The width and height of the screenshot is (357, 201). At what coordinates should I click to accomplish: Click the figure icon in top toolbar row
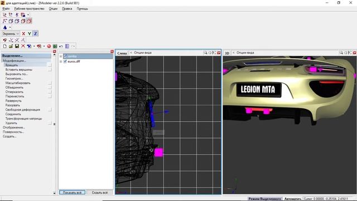click(17, 15)
